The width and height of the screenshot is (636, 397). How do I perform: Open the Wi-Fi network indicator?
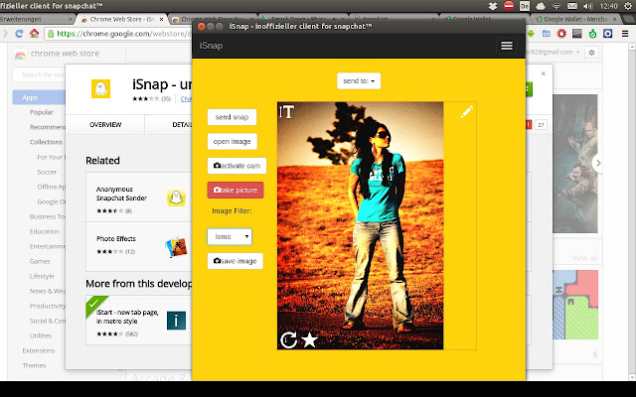[556, 6]
